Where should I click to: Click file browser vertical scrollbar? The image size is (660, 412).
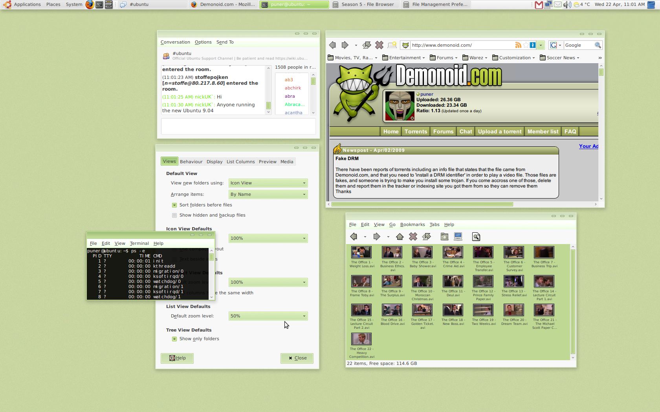click(573, 301)
